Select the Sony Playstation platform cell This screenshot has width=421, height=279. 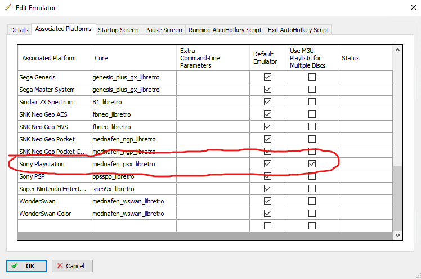[54, 163]
